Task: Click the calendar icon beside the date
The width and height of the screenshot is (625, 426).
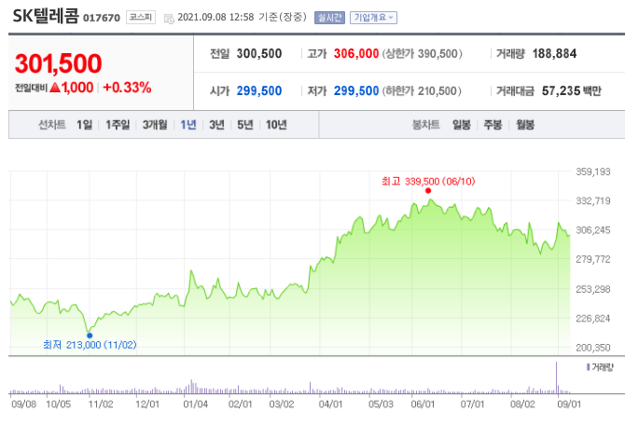Action: (169, 19)
